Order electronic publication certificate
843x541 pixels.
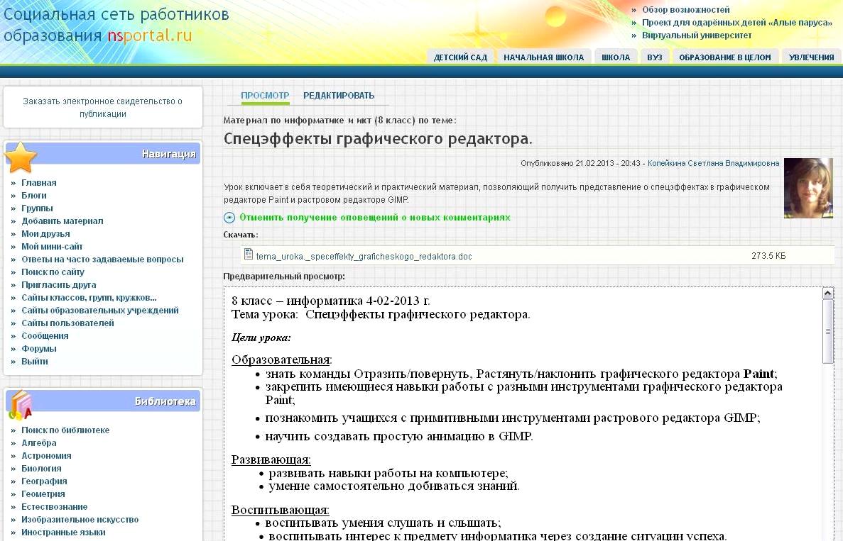pos(102,107)
